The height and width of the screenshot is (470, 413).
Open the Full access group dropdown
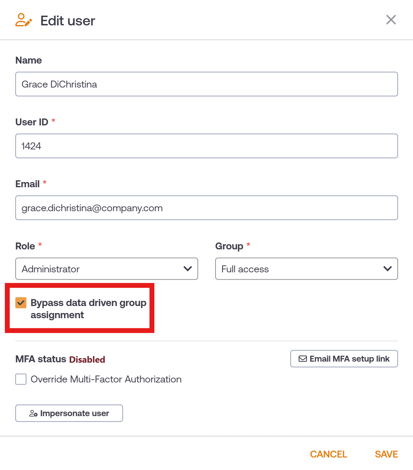coord(307,269)
